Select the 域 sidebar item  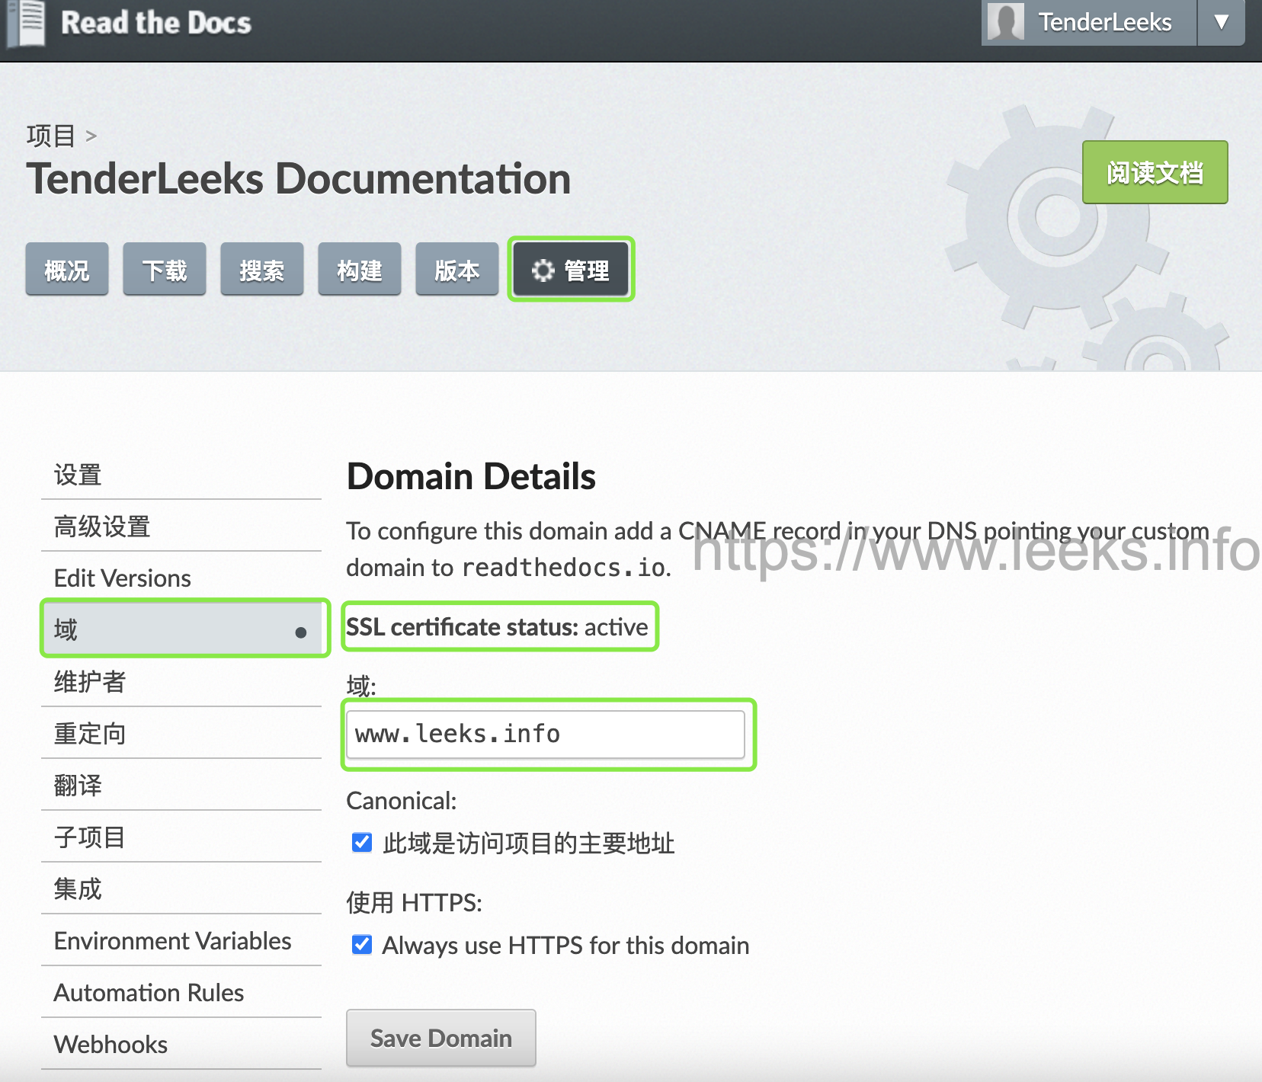point(181,629)
